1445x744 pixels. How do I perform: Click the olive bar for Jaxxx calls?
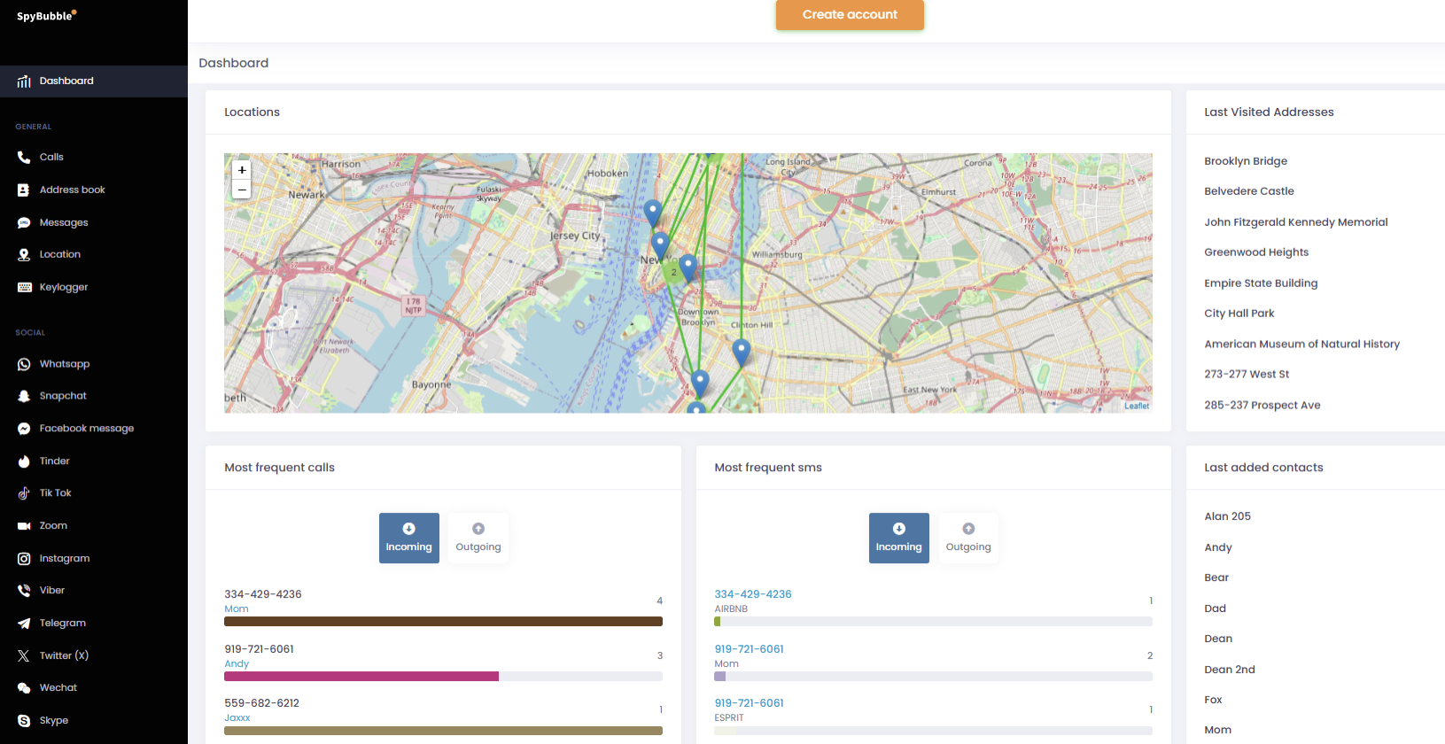[443, 731]
